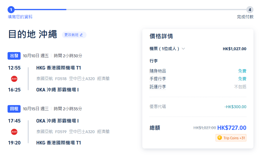Click the 託運行李 checked baggage label
Viewport: 261px width, 156px height.
158,87
